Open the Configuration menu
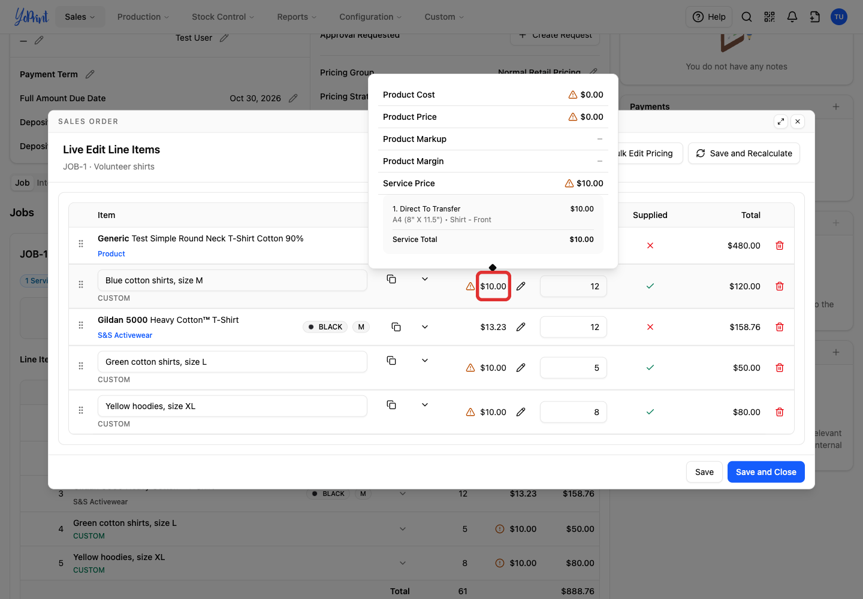Image resolution: width=863 pixels, height=599 pixels. coord(370,17)
